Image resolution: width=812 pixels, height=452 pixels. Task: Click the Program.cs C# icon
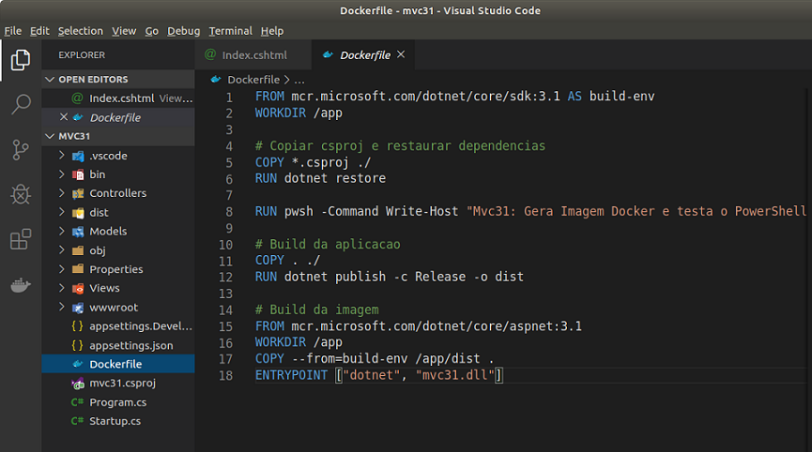[77, 402]
